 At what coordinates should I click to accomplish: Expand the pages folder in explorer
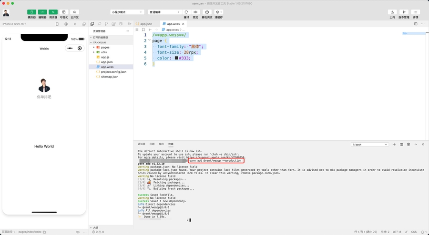click(105, 48)
